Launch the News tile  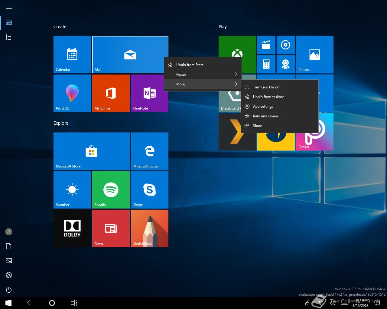(111, 228)
